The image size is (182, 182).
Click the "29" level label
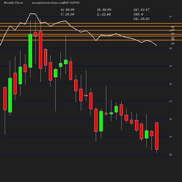pos(173,44)
